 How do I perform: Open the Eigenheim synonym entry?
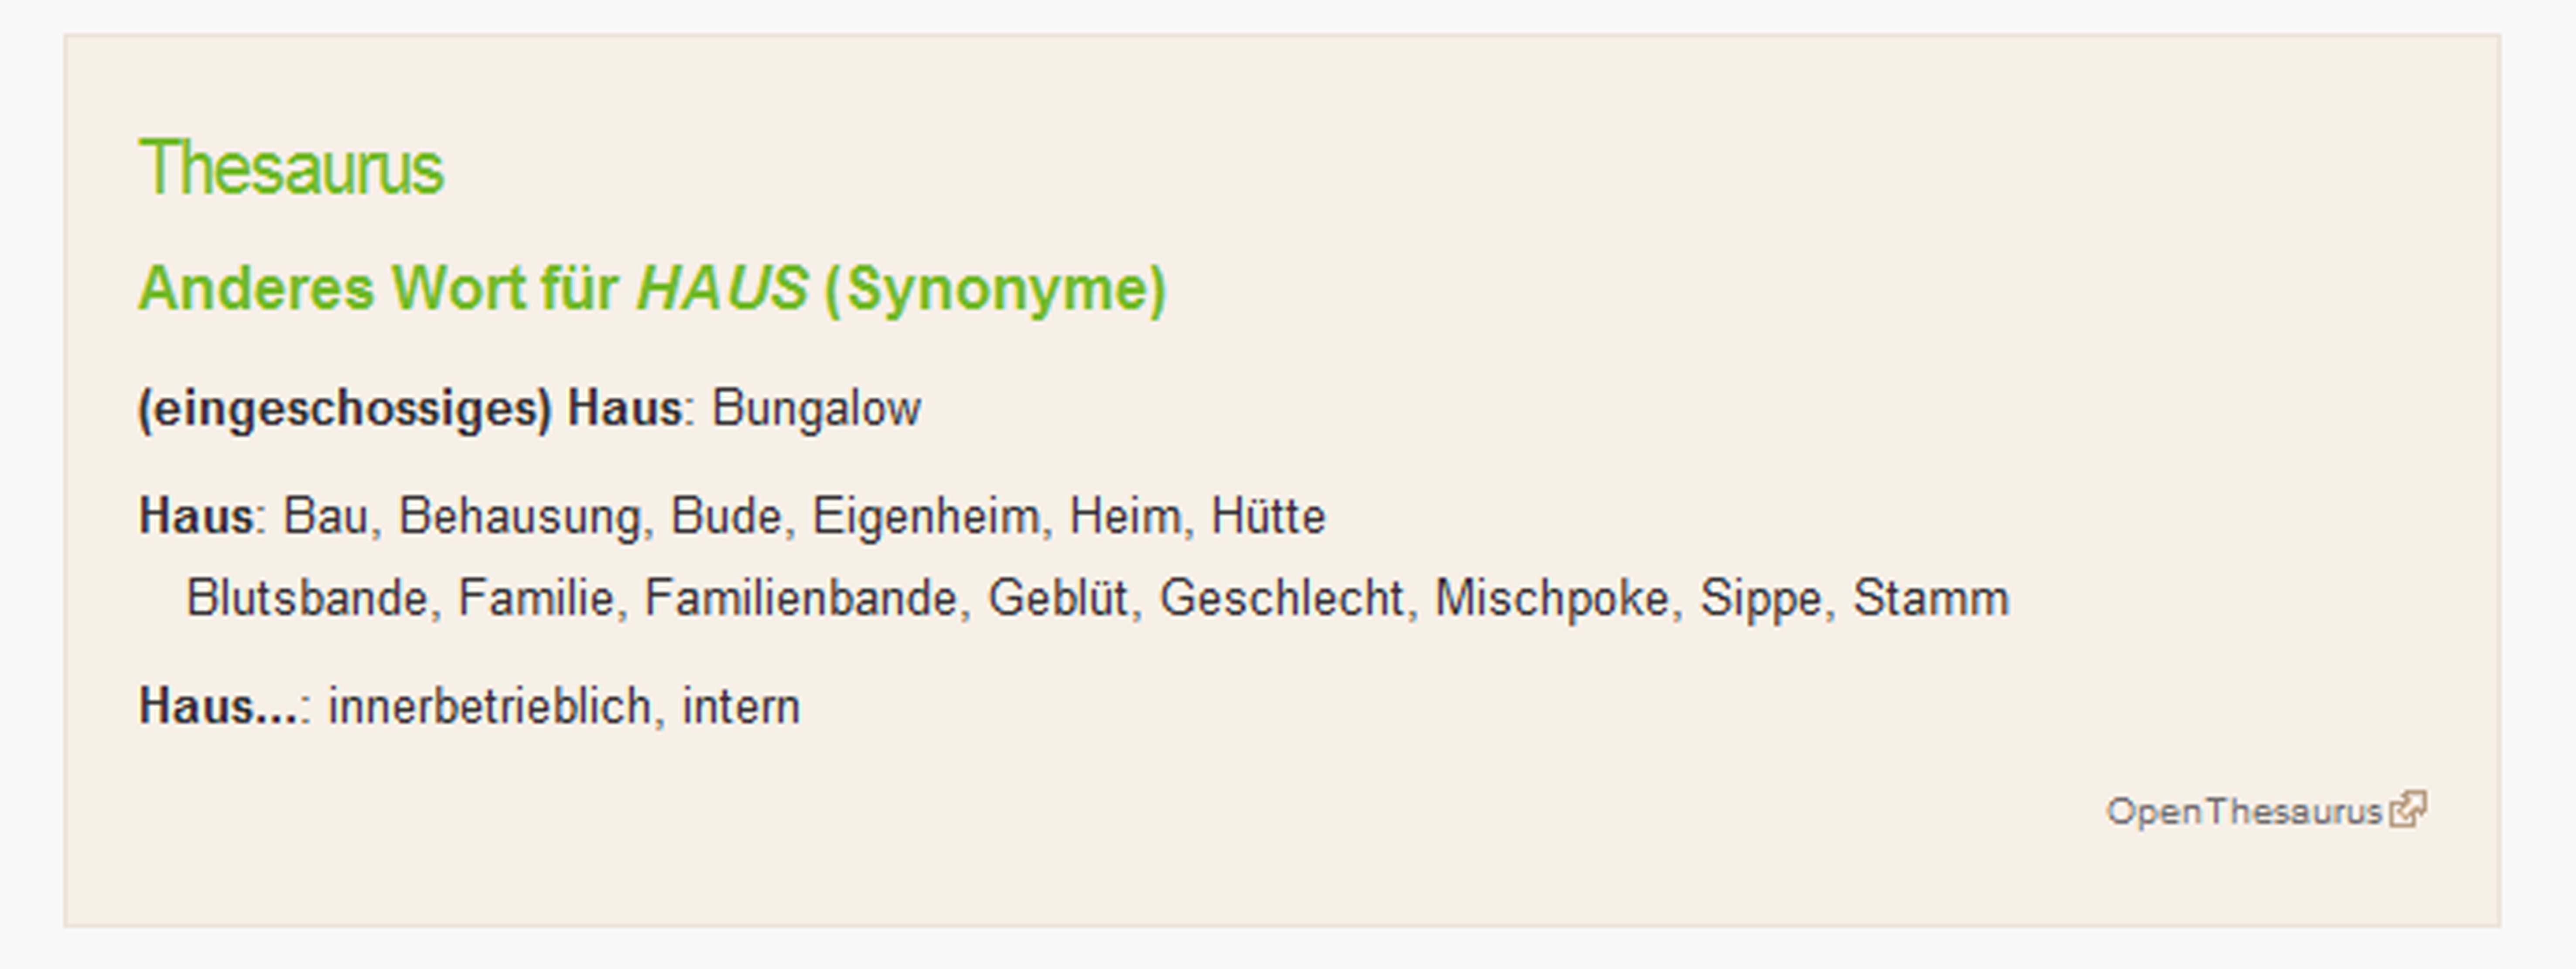926,516
